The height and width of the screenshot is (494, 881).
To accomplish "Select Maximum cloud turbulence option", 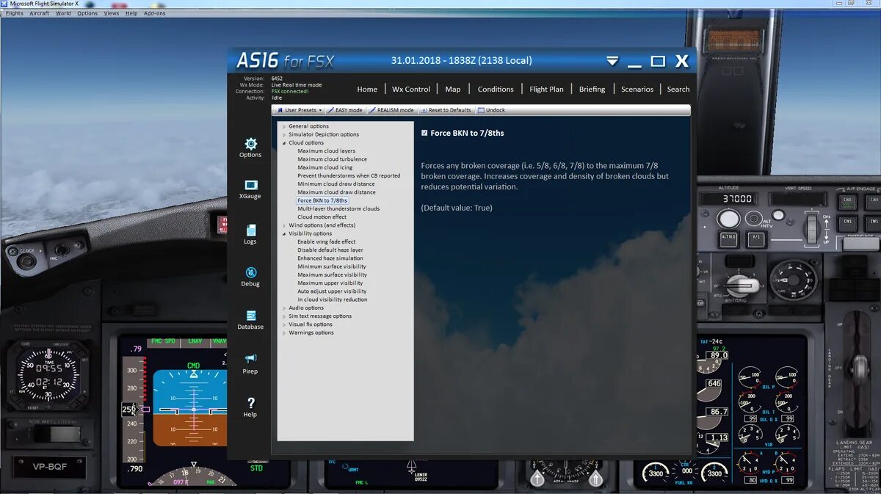I will (x=332, y=159).
